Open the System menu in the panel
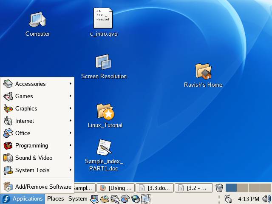 78,198
